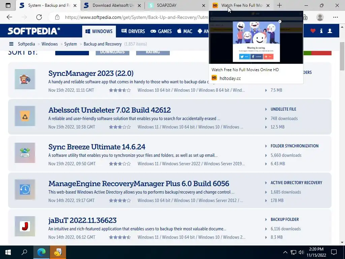345x259 pixels.
Task: Click the System breadcrumb link
Action: (70, 44)
